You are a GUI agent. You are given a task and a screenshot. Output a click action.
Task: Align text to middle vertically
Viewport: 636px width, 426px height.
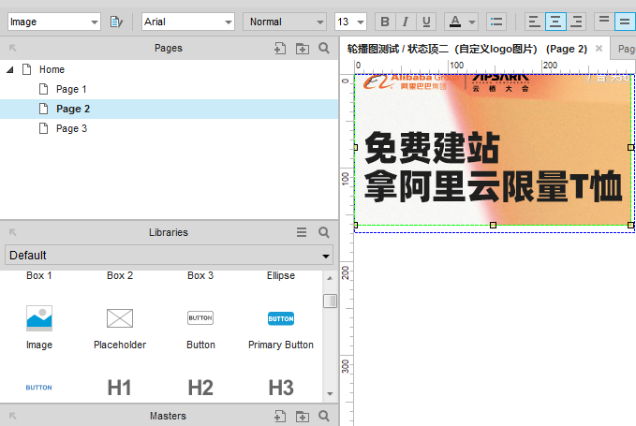pos(625,22)
